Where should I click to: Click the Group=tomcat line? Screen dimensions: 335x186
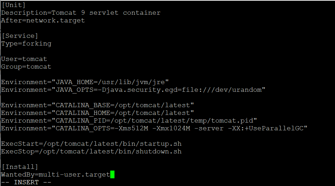click(26, 67)
